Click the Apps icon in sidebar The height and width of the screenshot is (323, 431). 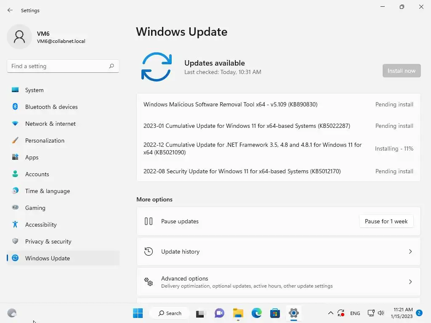pos(15,157)
